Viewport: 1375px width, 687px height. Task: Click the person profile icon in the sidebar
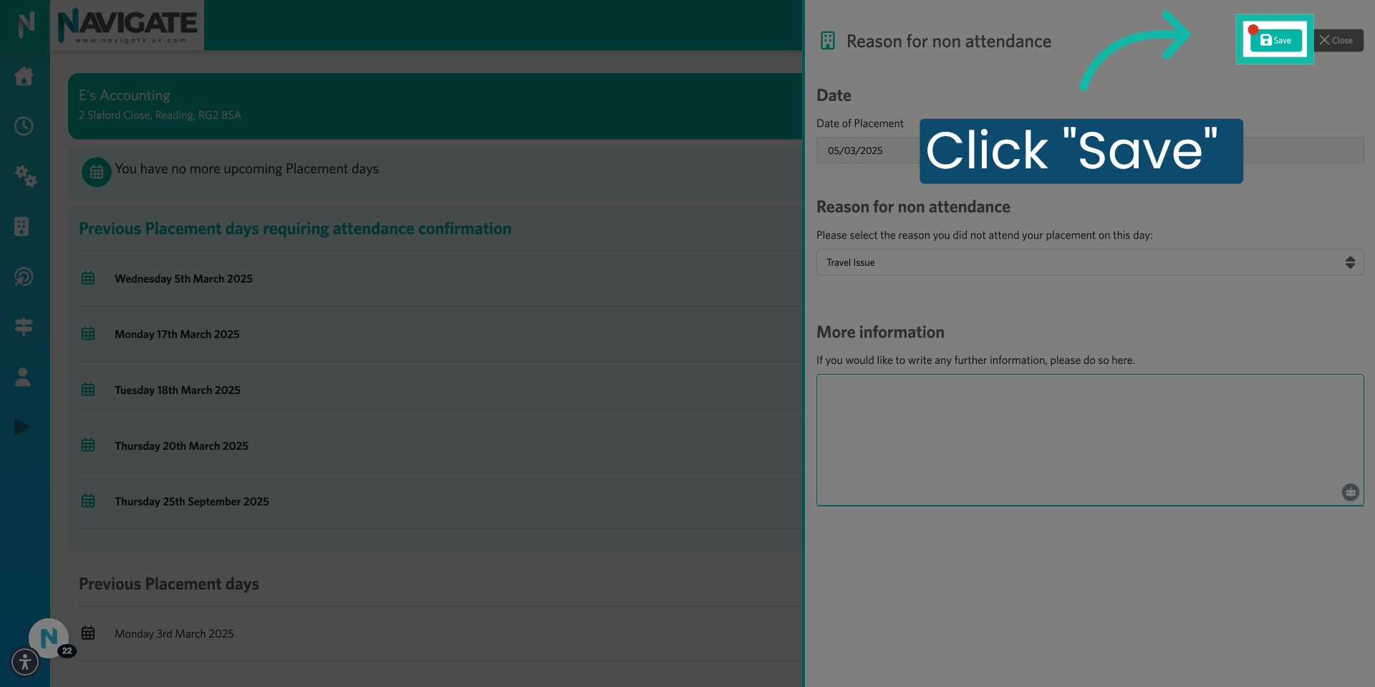click(22, 377)
